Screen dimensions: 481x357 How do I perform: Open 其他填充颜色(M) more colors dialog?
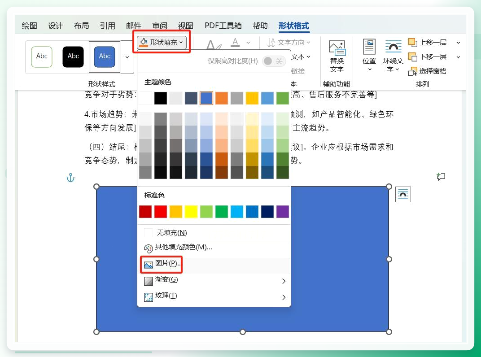pyautogui.click(x=214, y=247)
